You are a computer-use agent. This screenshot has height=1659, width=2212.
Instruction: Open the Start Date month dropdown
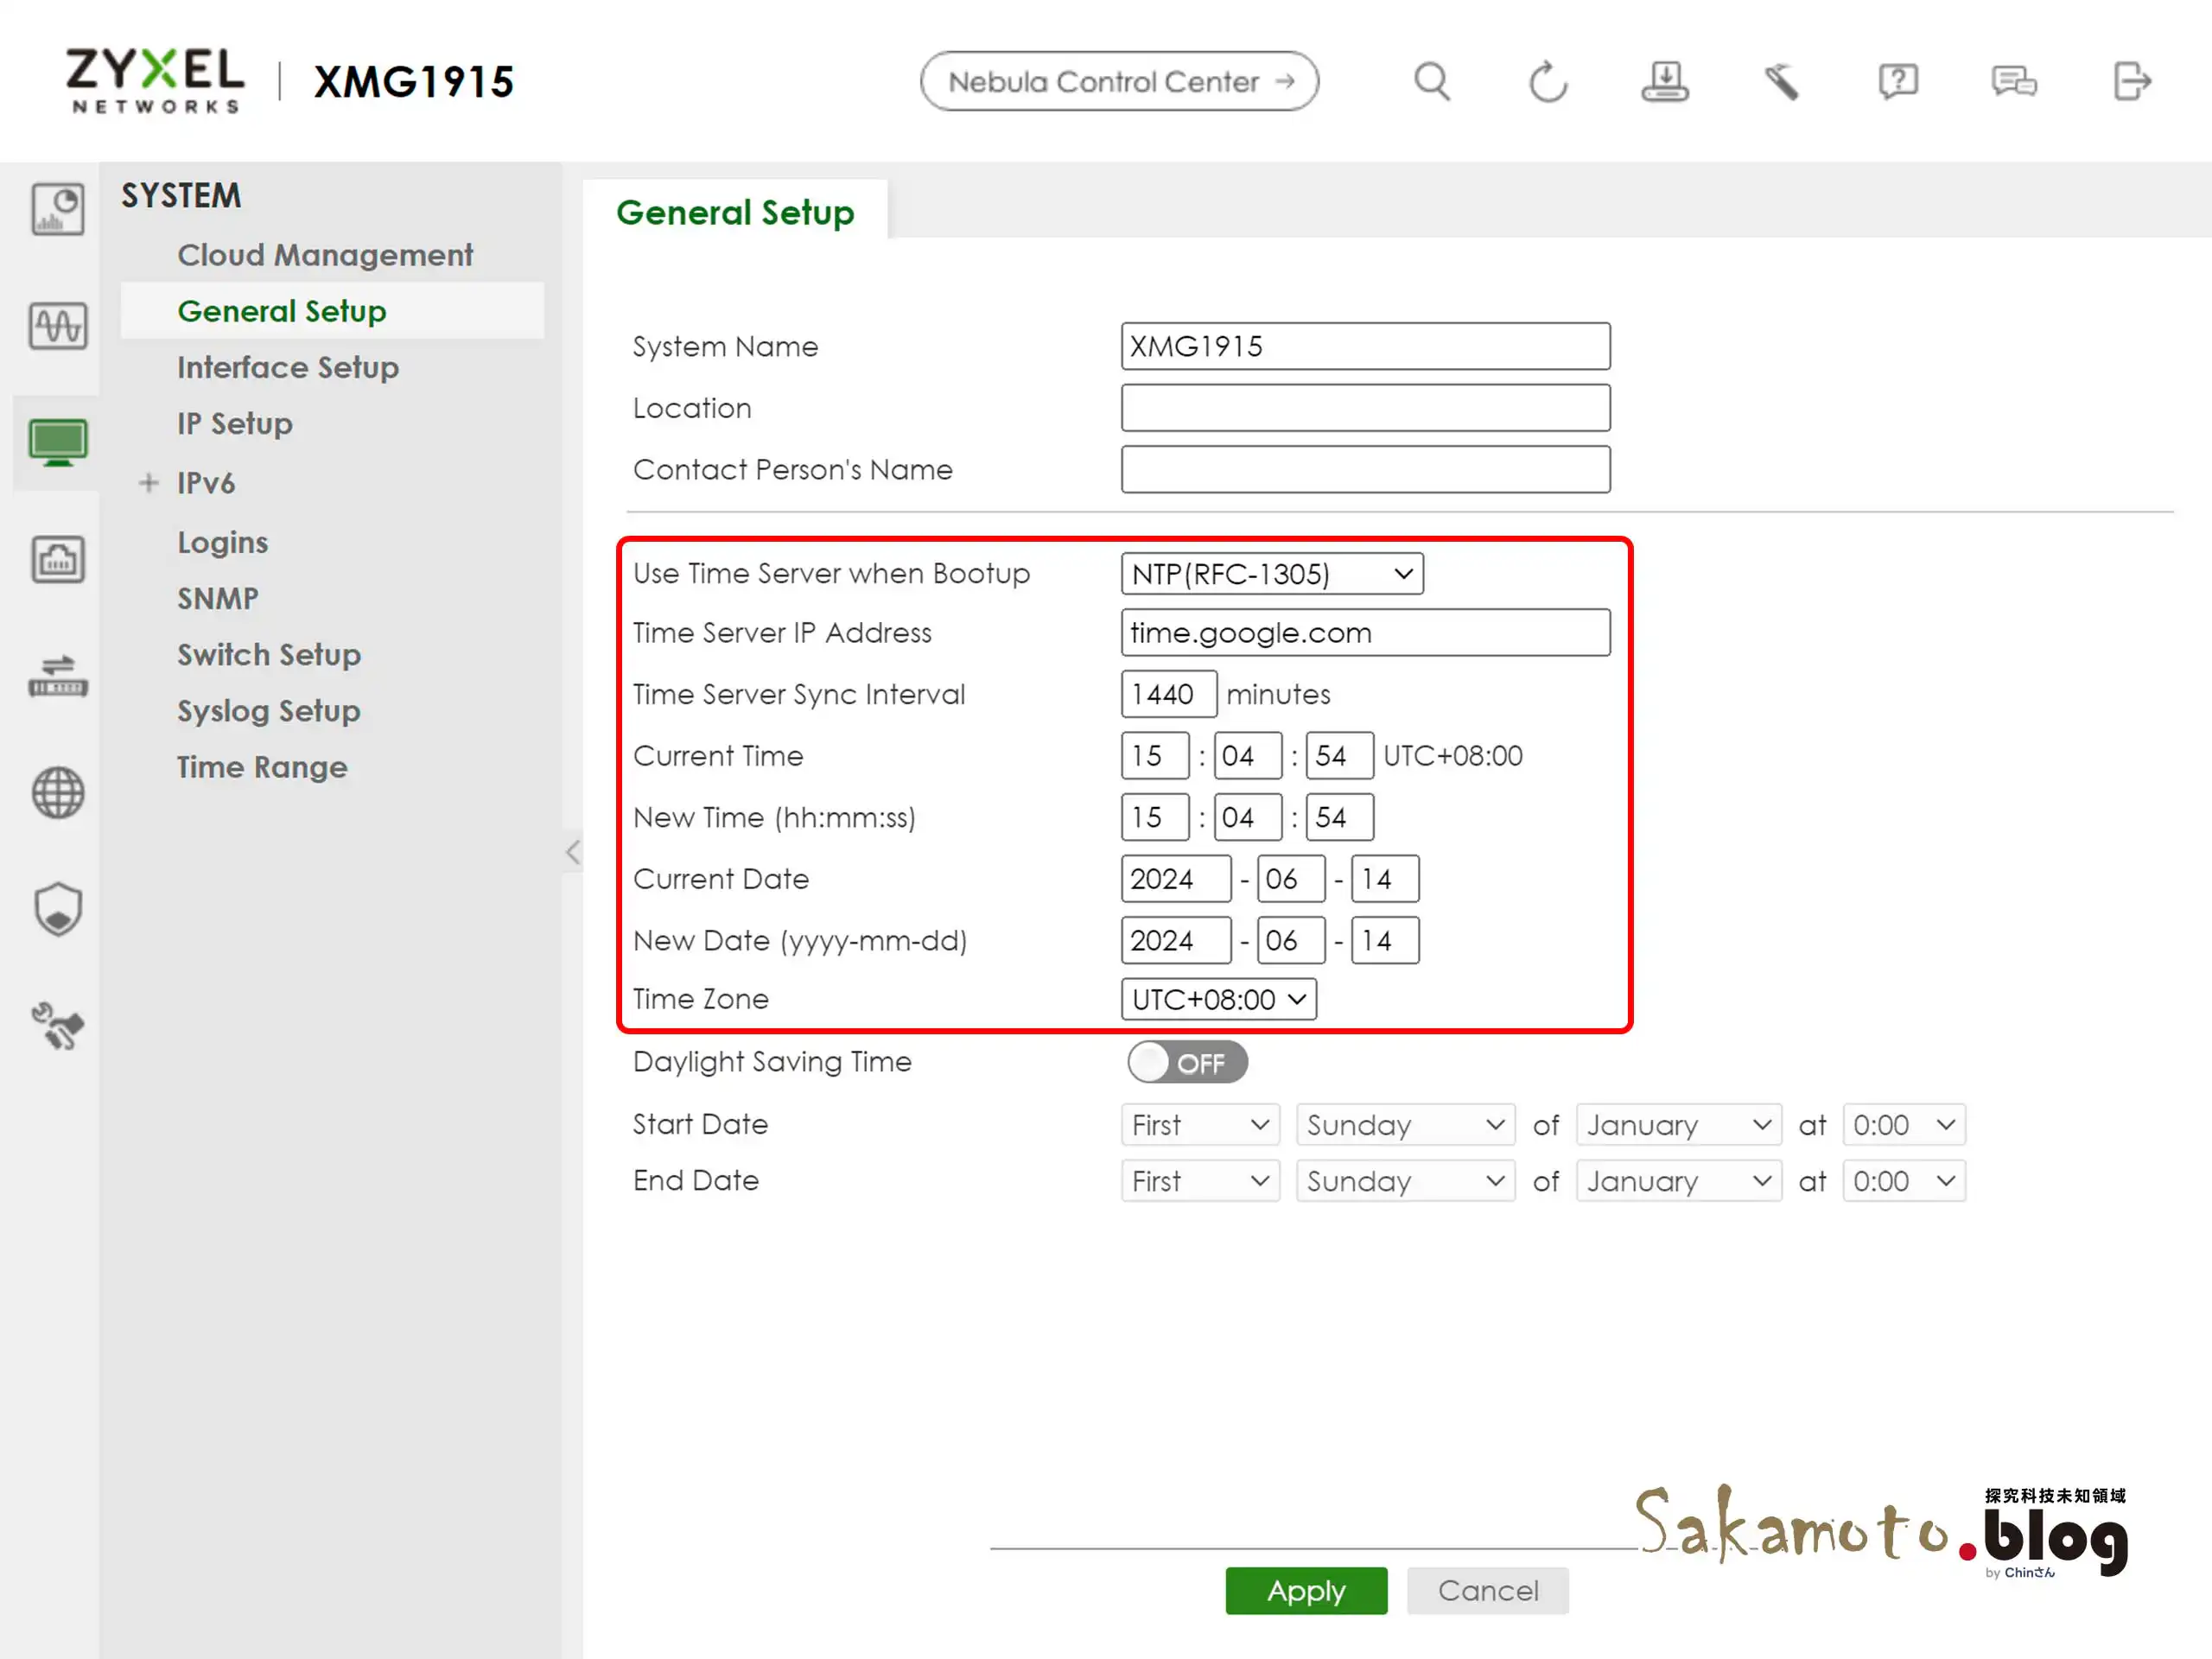point(1678,1125)
